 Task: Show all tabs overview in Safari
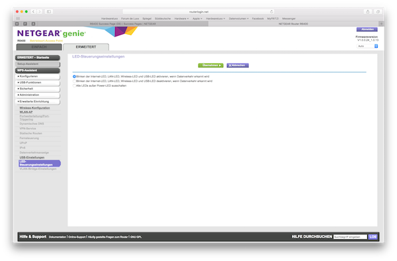tap(378, 12)
